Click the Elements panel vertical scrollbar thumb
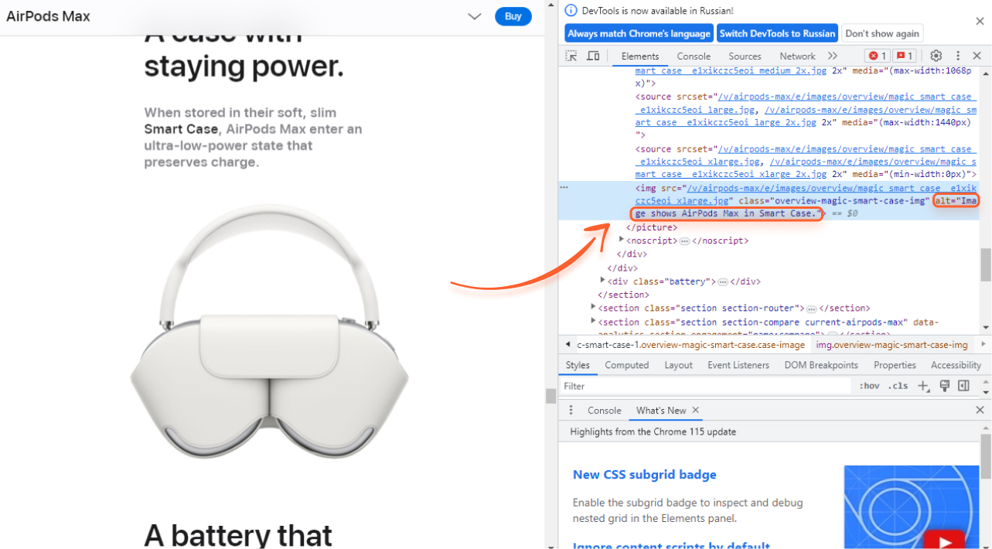The height and width of the screenshot is (549, 992). click(986, 264)
